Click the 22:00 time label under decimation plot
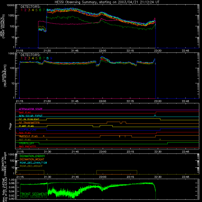This screenshot has width=202, height=202. coord(103,177)
